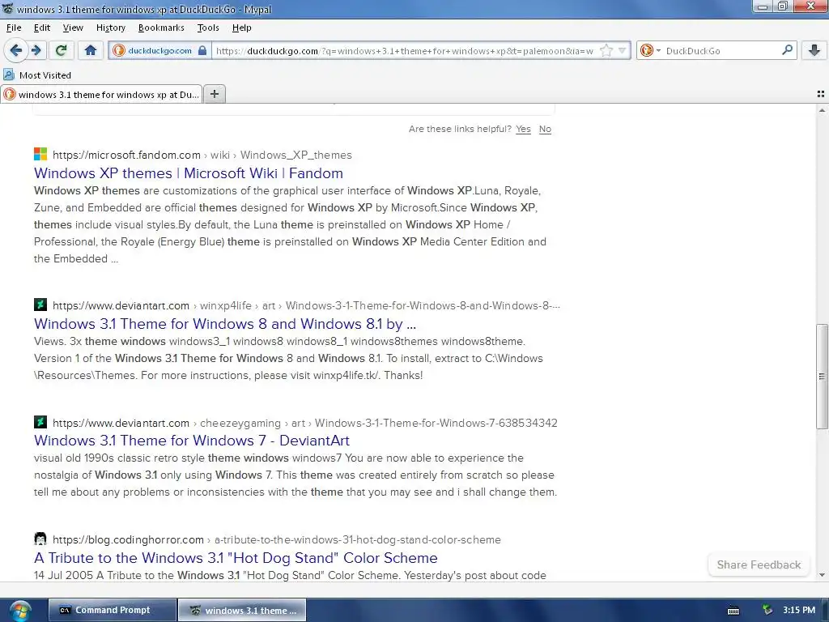829x622 pixels.
Task: Open the Home page button
Action: point(91,50)
